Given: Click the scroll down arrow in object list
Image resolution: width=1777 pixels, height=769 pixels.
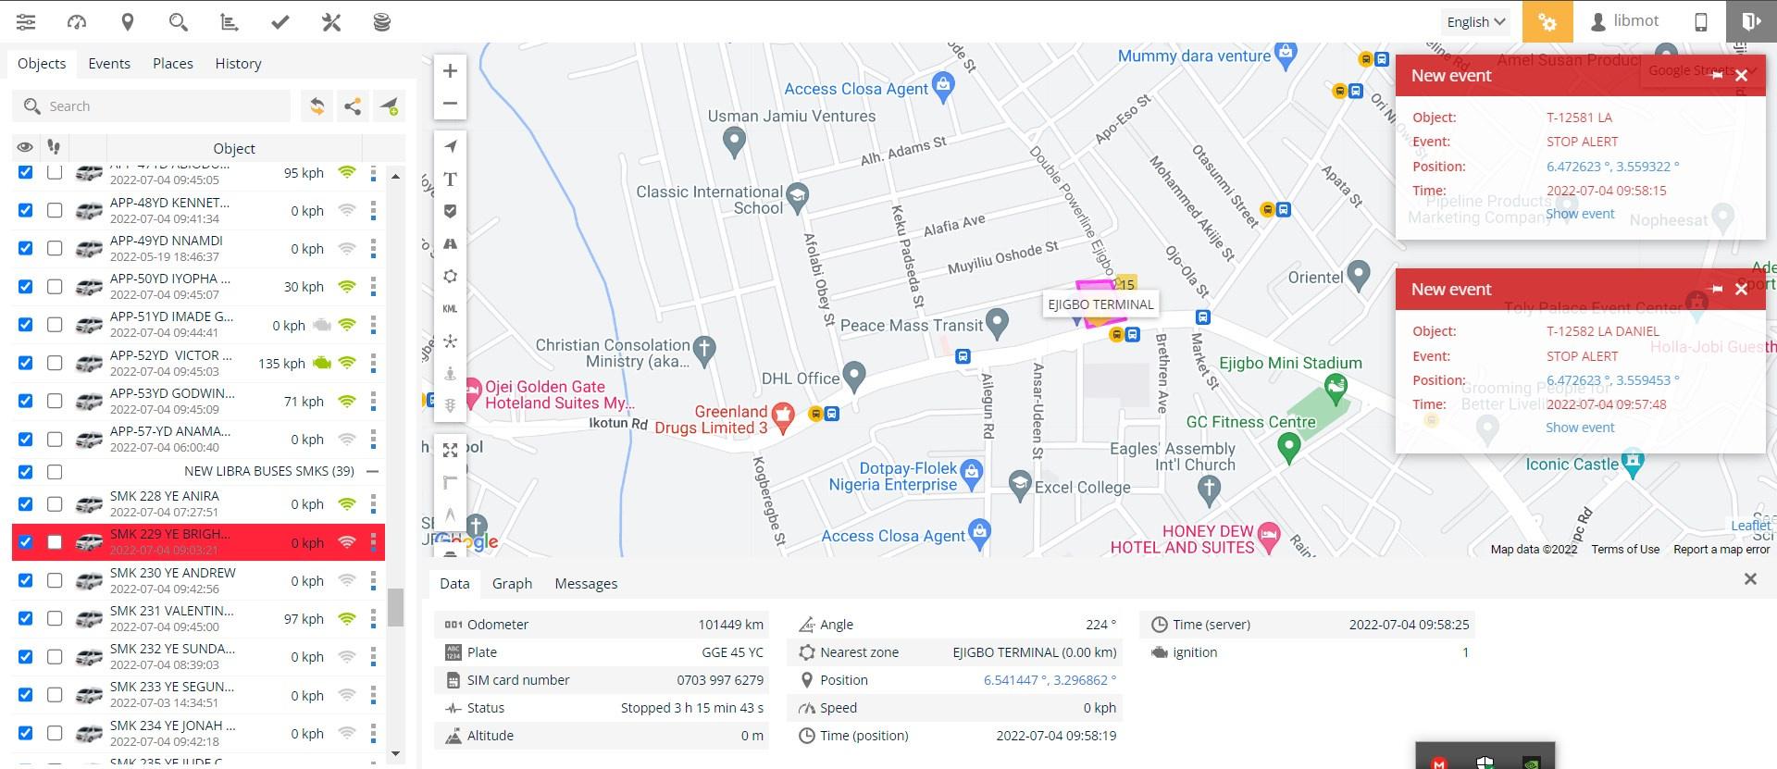Looking at the screenshot, I should tap(395, 753).
